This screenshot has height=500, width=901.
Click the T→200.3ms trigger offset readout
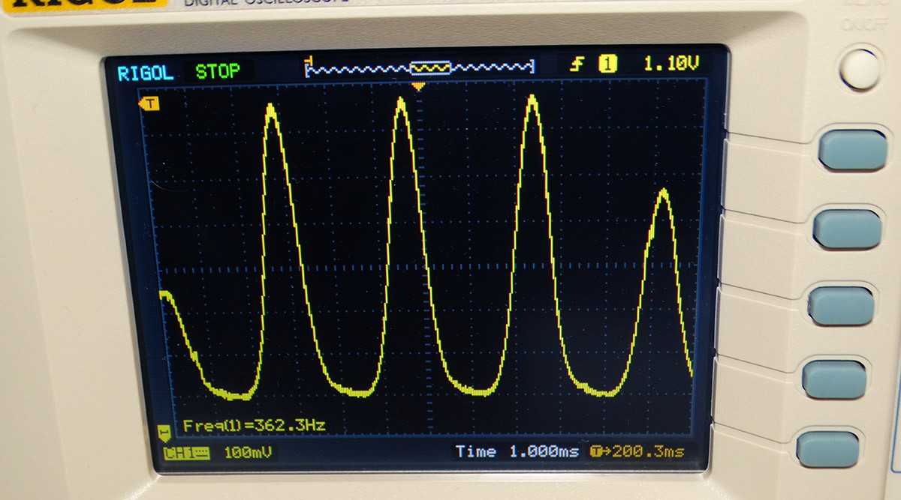coord(637,451)
